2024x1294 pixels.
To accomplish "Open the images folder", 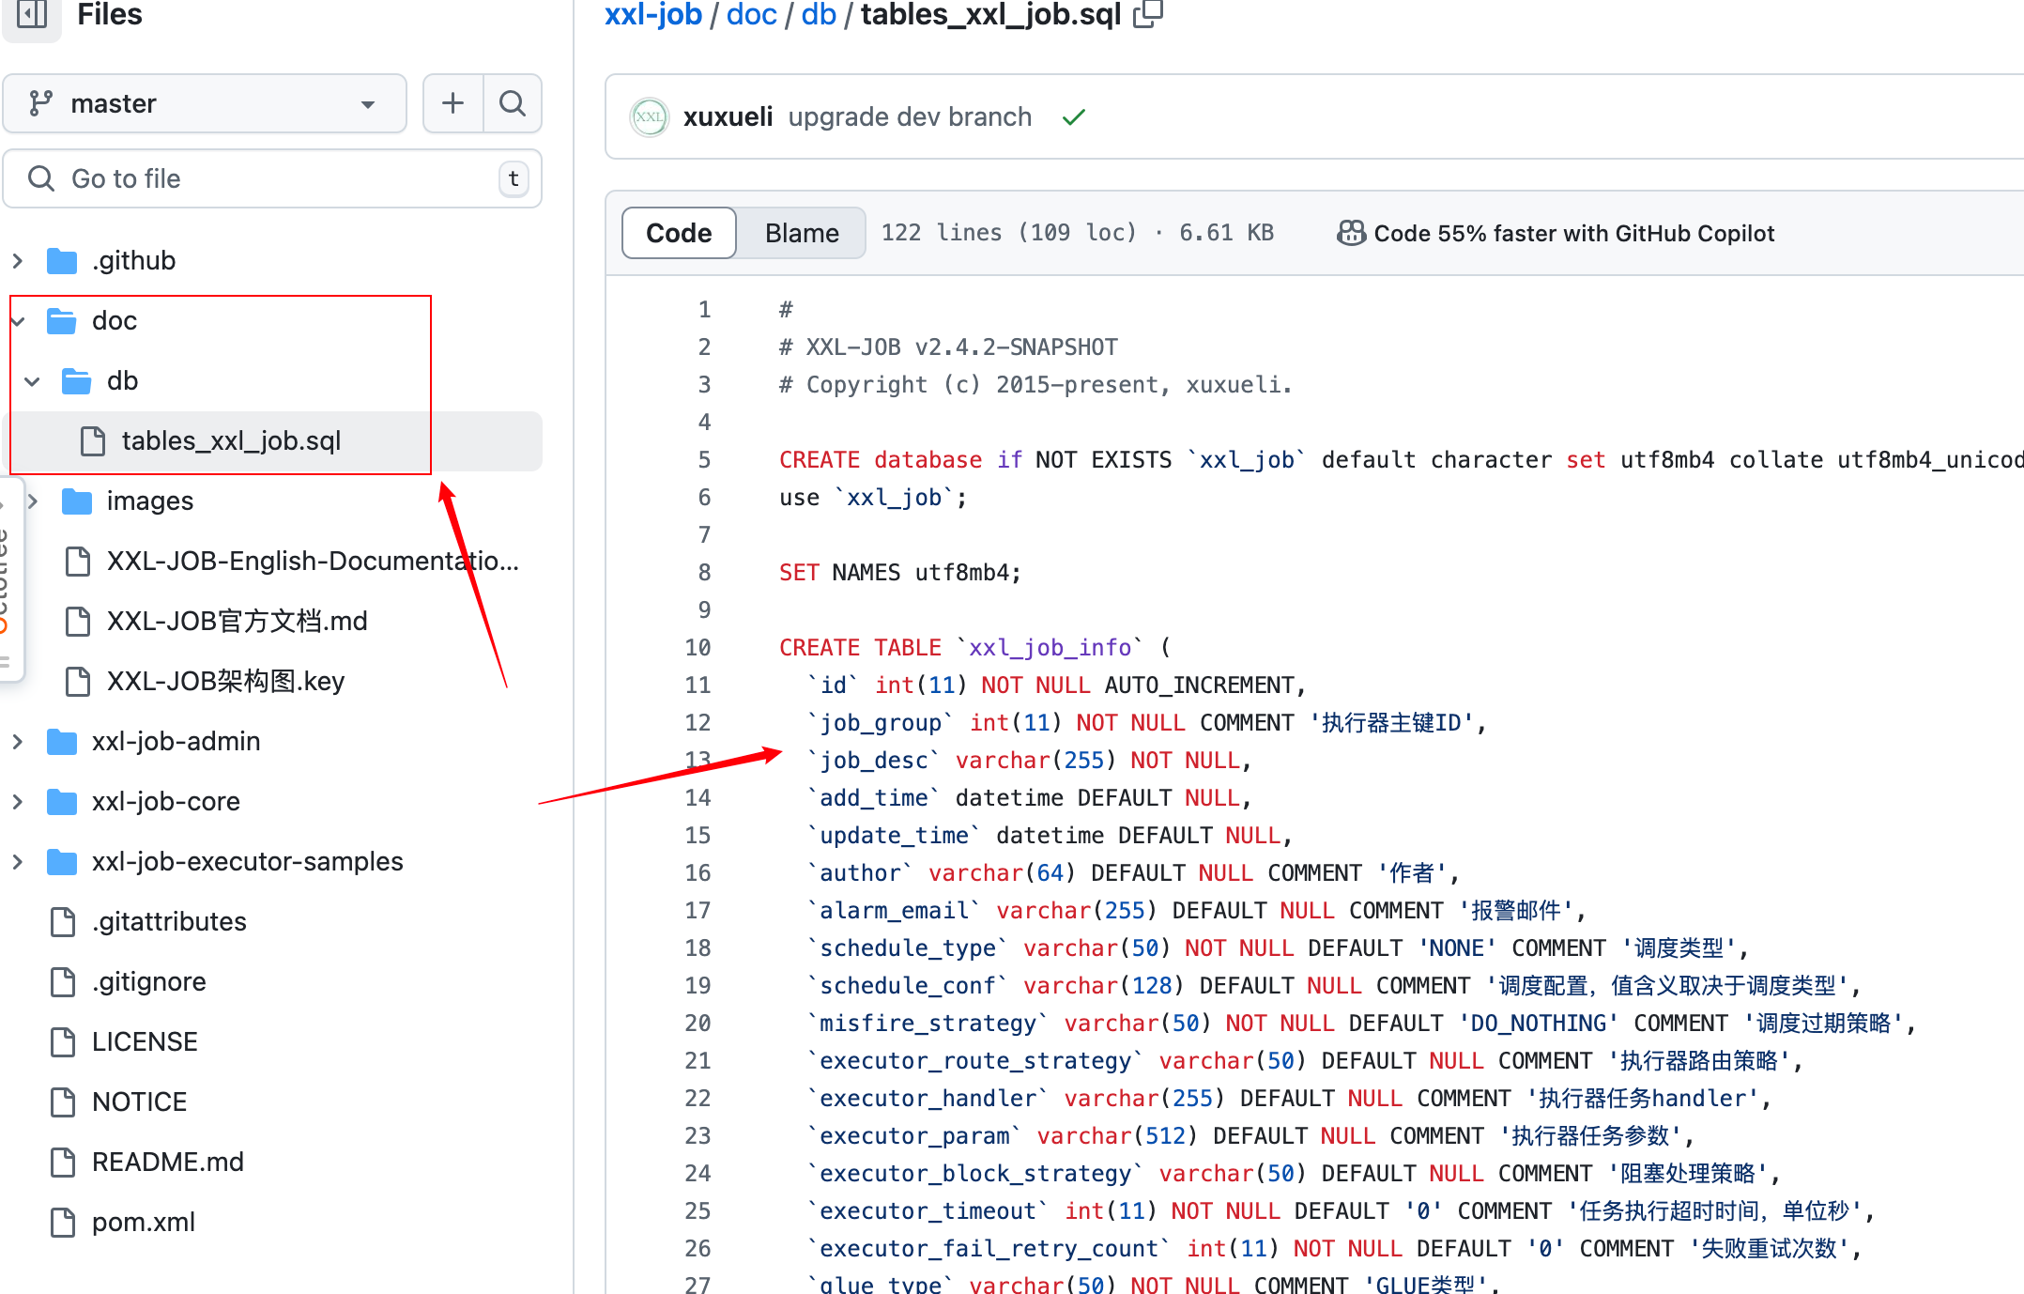I will (x=150, y=501).
